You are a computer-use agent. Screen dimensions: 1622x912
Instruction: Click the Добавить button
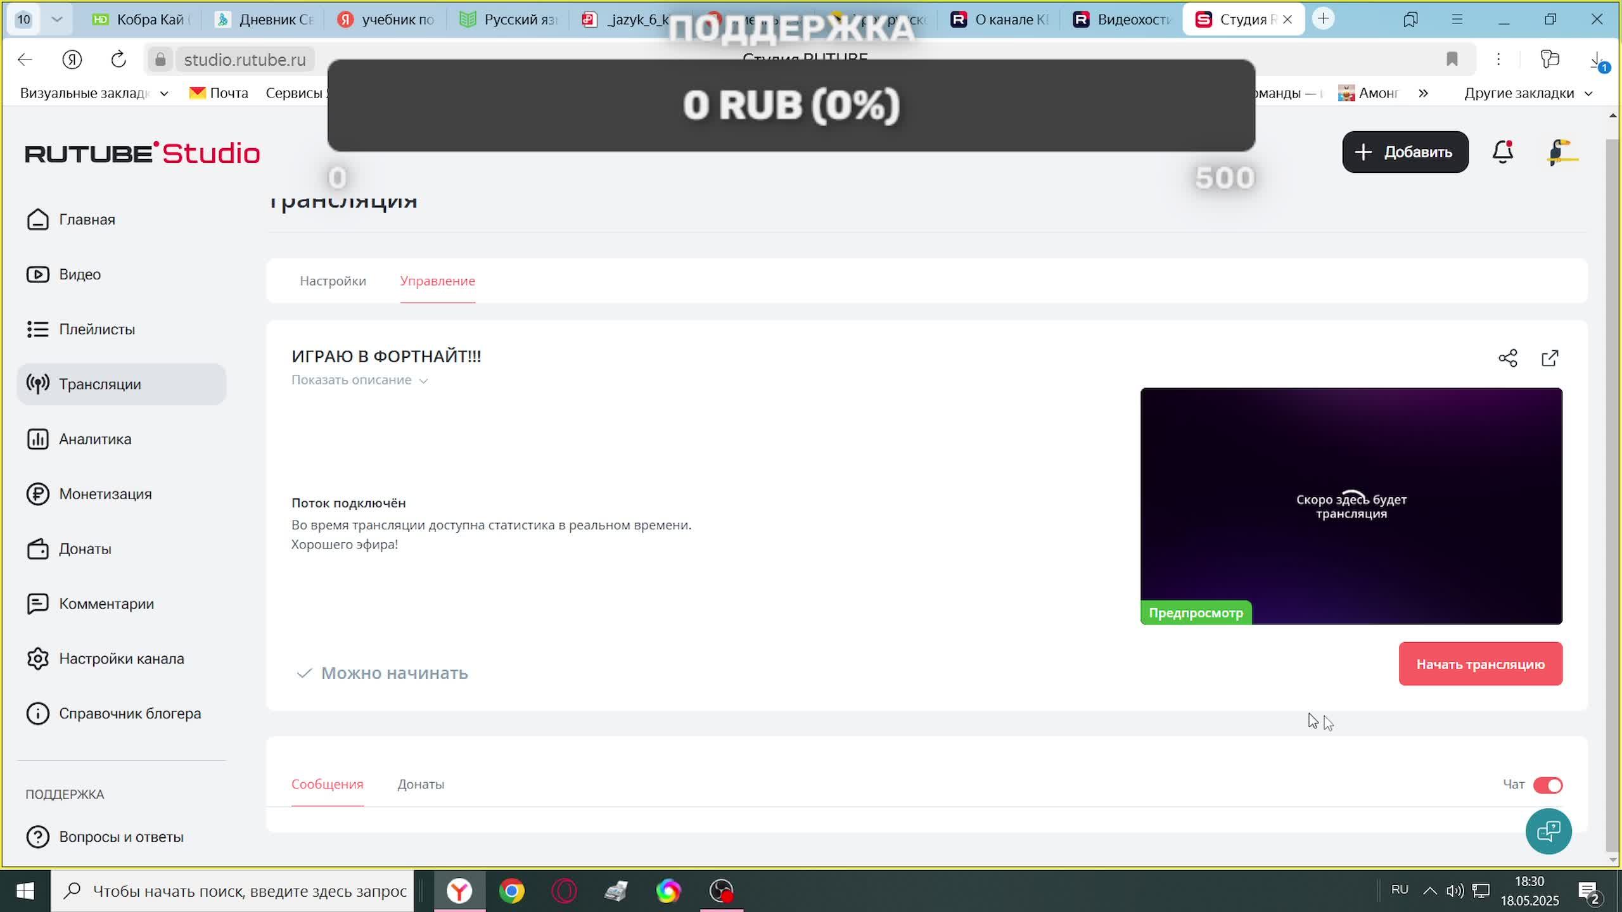(1405, 152)
